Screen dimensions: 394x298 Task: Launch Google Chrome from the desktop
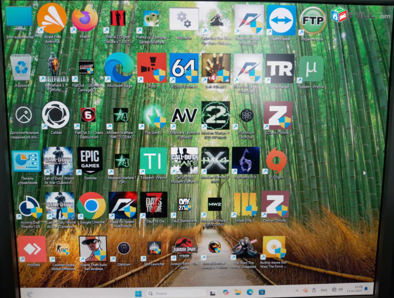91,206
